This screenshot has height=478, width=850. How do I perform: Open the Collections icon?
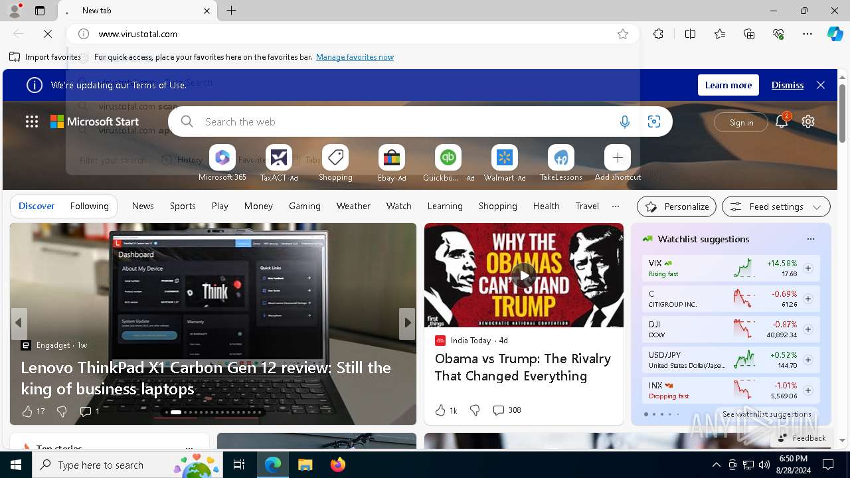(x=749, y=34)
